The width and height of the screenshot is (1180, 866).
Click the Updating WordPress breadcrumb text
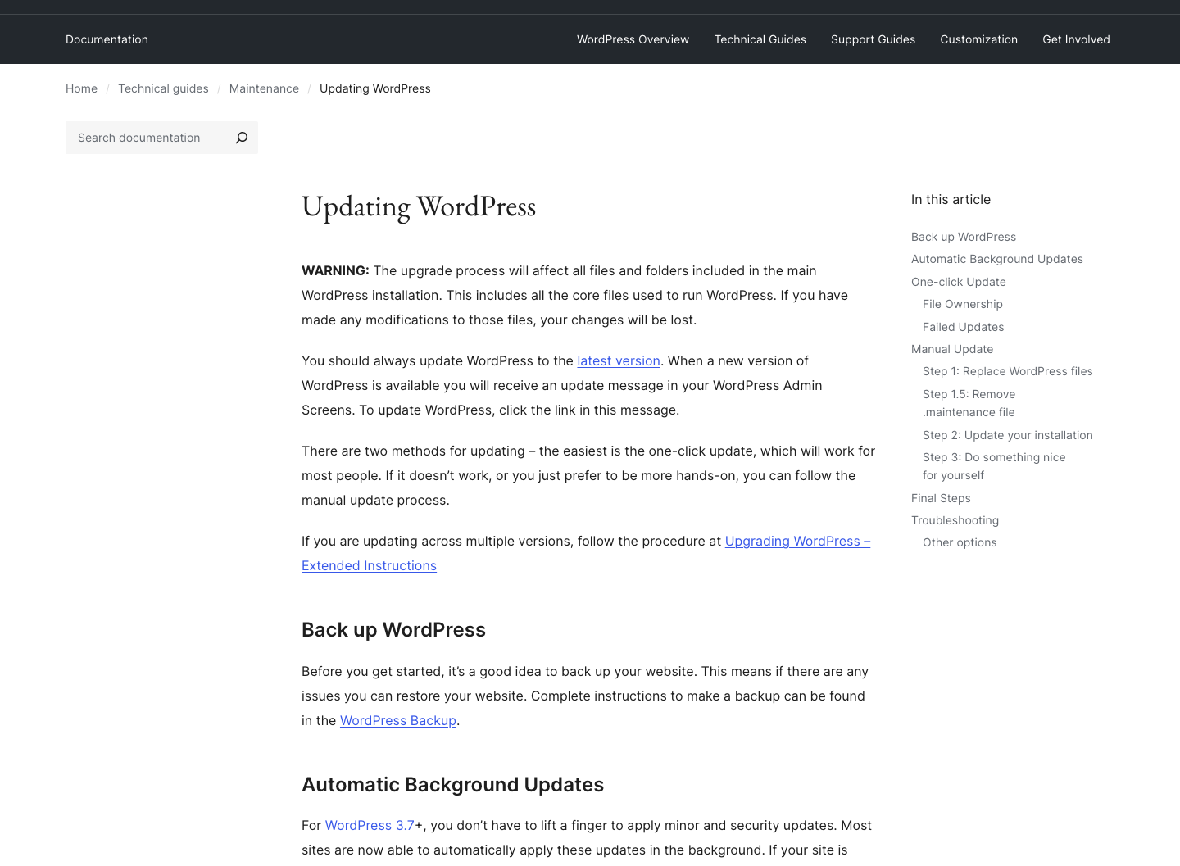pos(375,88)
